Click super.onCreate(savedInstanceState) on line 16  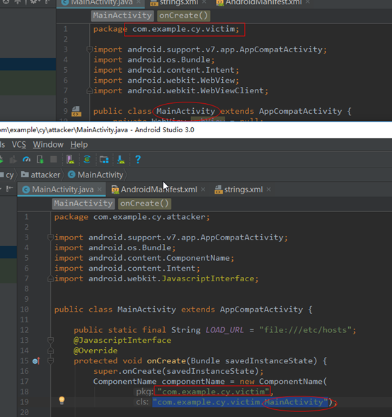(178, 371)
